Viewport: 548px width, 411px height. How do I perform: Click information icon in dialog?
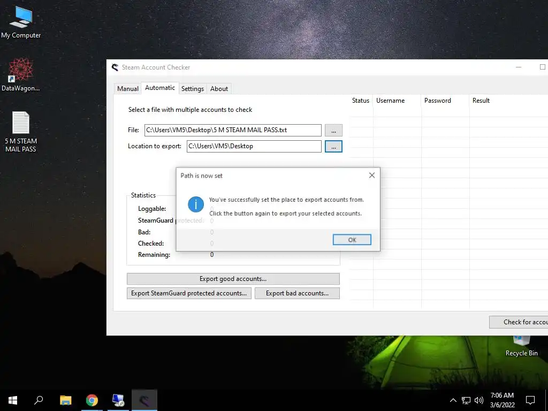click(196, 204)
